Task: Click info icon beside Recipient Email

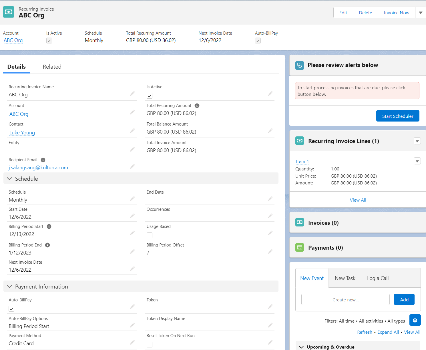Action: (x=43, y=160)
